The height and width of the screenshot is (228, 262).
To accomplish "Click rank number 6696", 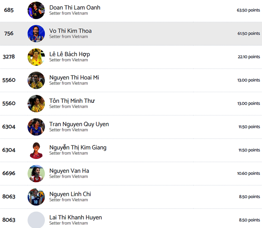I will [9, 173].
